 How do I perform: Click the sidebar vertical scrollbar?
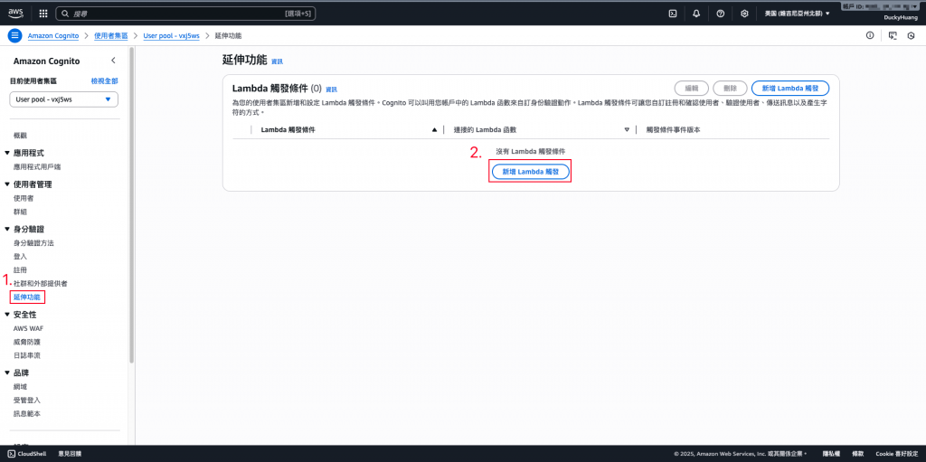coord(132,207)
